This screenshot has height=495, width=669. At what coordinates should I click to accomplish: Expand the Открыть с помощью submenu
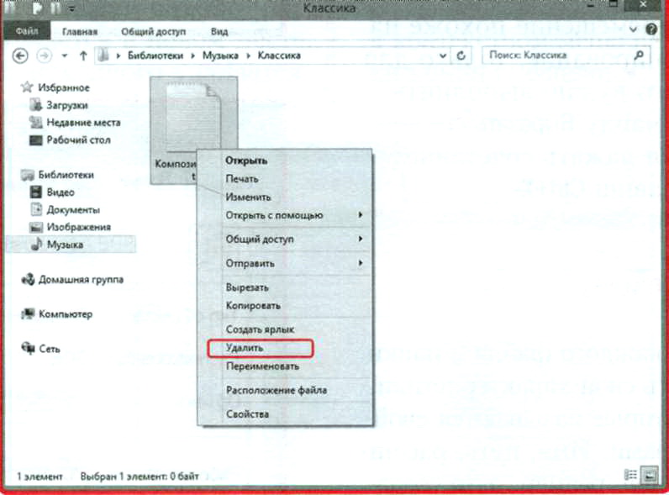pos(274,215)
